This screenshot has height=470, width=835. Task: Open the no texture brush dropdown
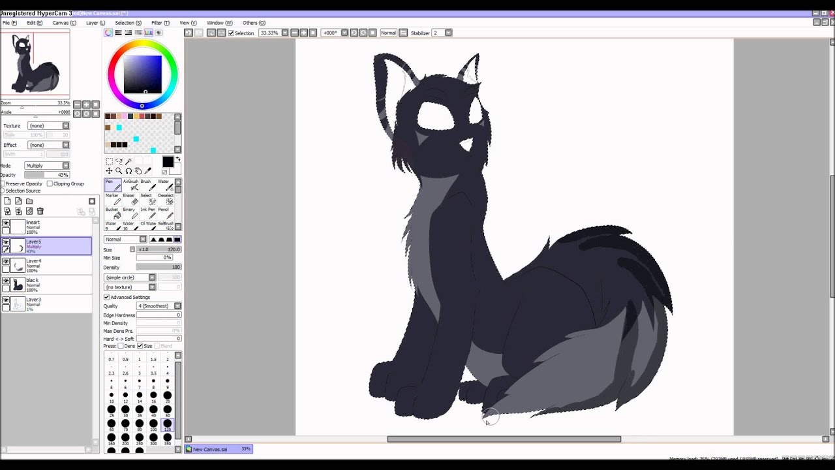pyautogui.click(x=130, y=287)
